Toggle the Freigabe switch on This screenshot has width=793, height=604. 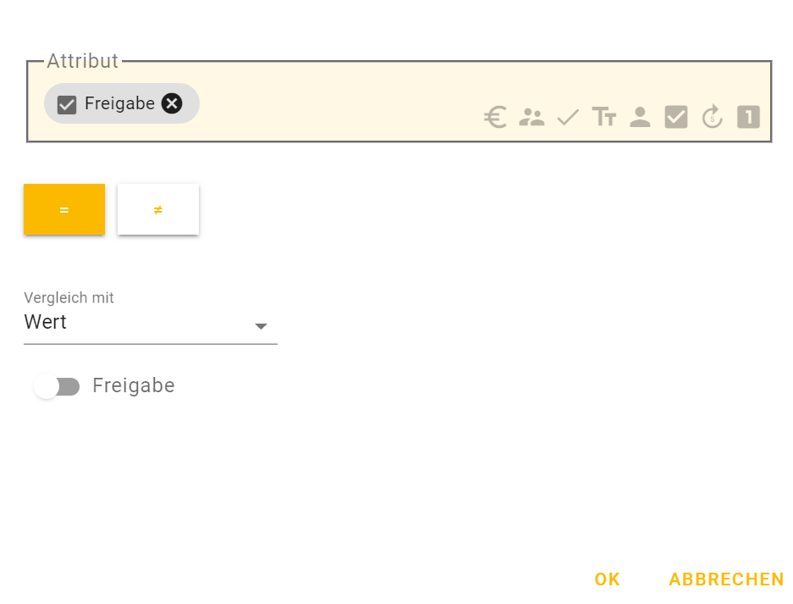57,386
